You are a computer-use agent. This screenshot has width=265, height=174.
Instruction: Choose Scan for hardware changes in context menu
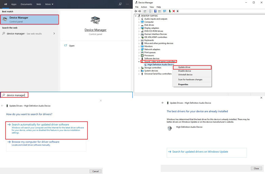(x=192, y=80)
